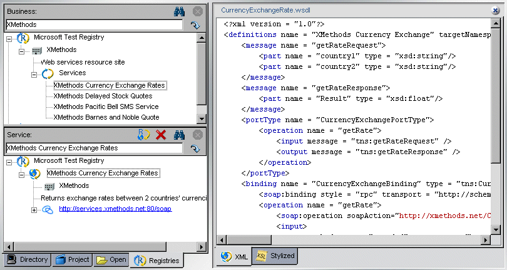Click Service tree horizontal scroll right arrow
Viewport: 507px width, 270px height.
(x=202, y=247)
